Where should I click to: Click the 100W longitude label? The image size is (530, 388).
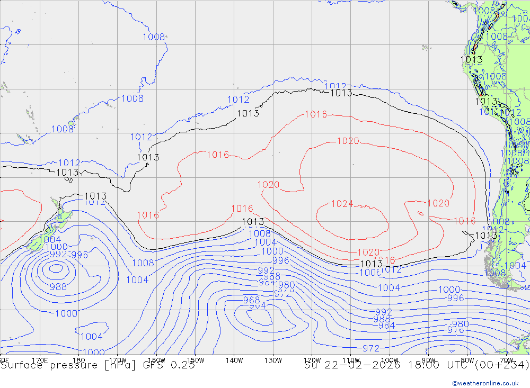click(x=390, y=360)
